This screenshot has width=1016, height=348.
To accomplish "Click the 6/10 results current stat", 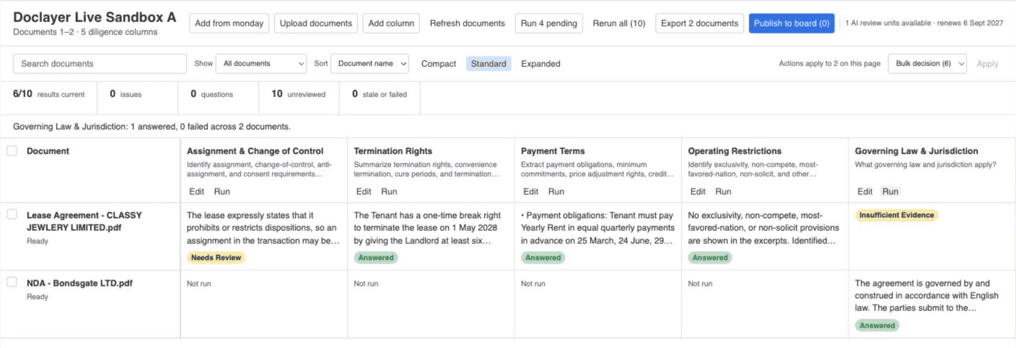I will click(x=48, y=94).
